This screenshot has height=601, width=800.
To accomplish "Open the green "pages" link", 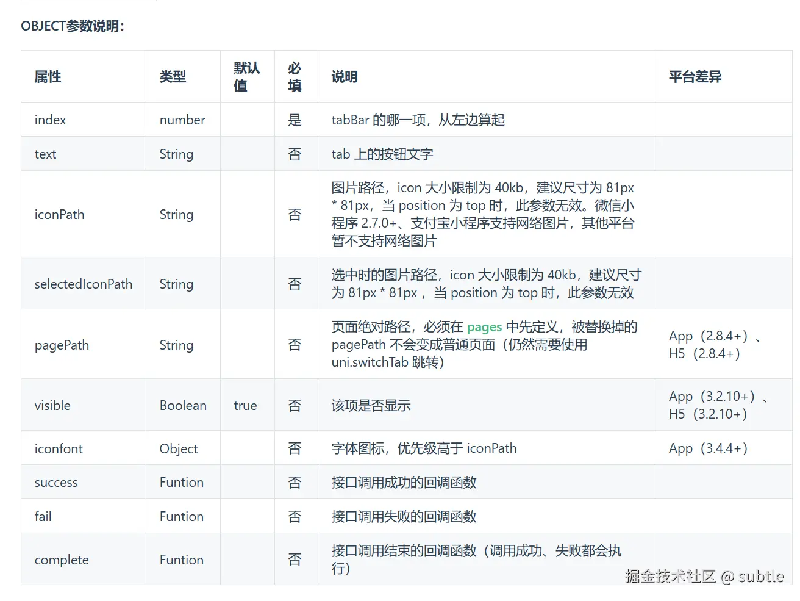I will point(484,327).
